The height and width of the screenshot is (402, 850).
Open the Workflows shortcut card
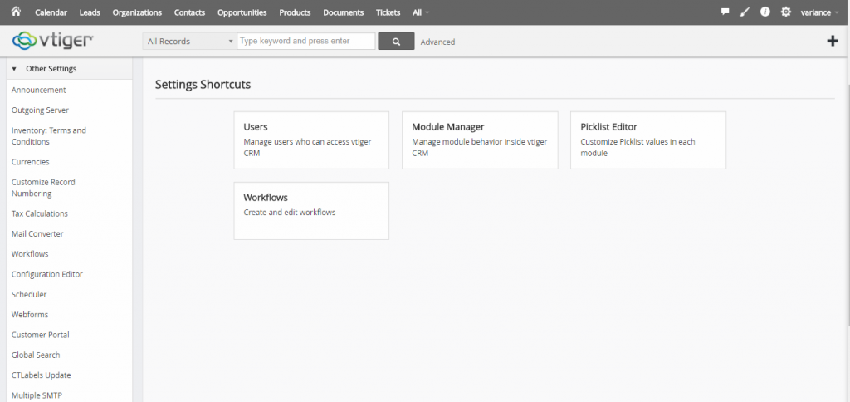point(311,210)
